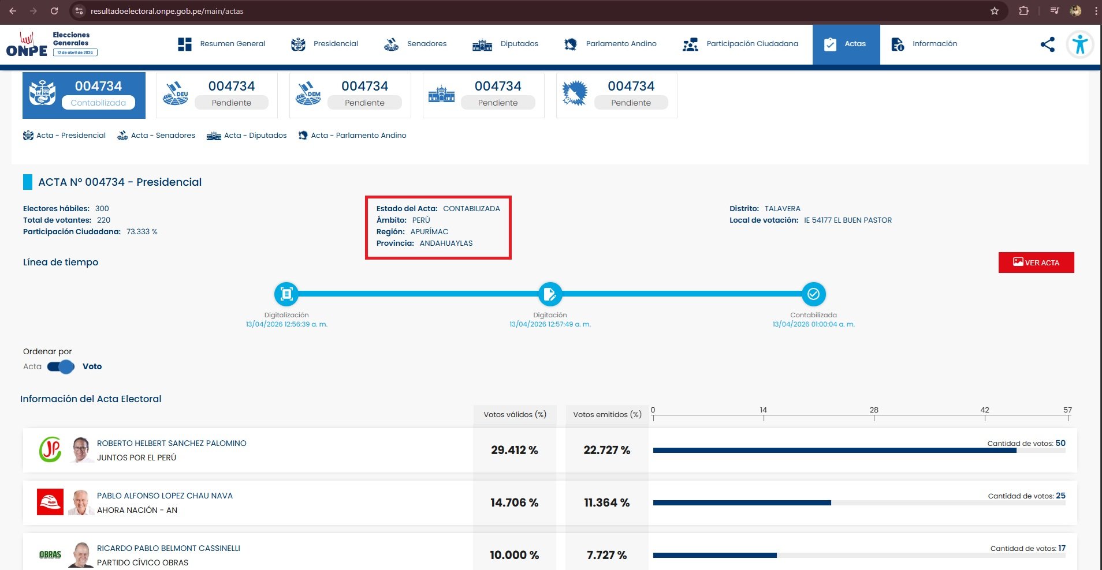This screenshot has height=570, width=1102.
Task: Click the browser address bar URL
Action: [167, 11]
